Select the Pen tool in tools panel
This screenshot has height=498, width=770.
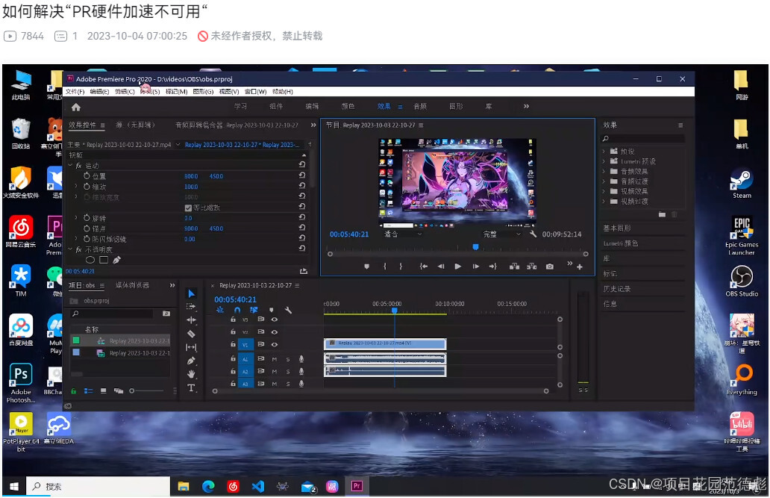(192, 361)
